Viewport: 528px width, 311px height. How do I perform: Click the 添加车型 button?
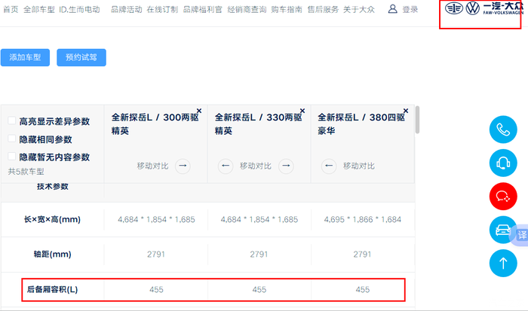coord(25,57)
